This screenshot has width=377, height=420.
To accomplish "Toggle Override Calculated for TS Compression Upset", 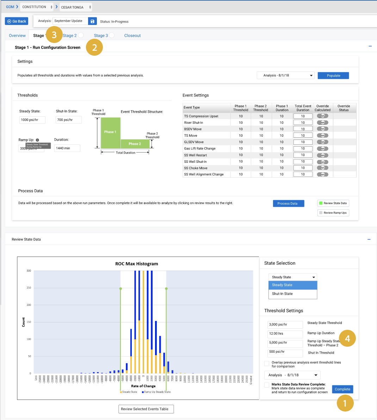I will [322, 116].
